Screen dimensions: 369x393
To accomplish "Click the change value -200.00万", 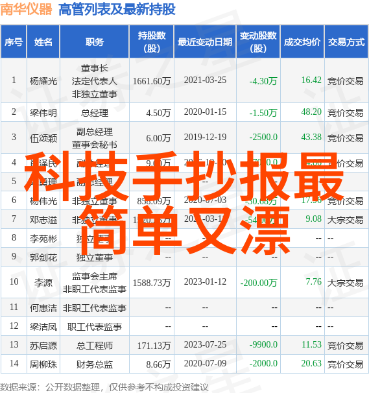I will 259,283.
